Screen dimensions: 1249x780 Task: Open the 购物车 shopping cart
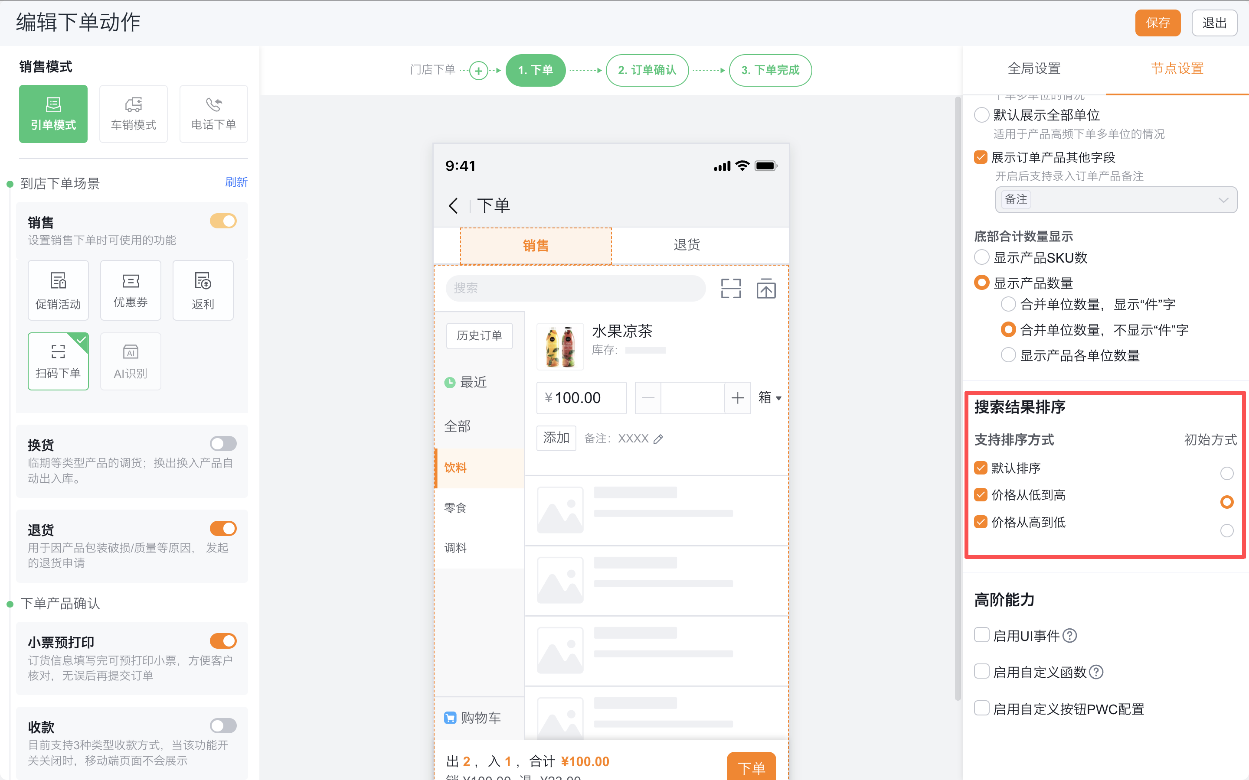(473, 717)
